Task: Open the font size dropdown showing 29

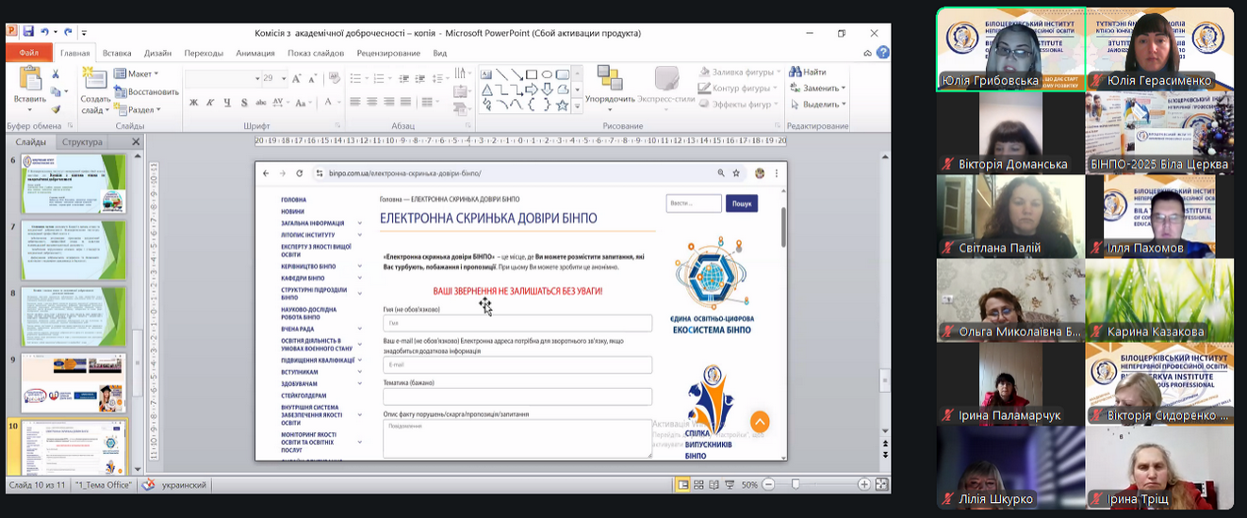Action: [x=280, y=78]
